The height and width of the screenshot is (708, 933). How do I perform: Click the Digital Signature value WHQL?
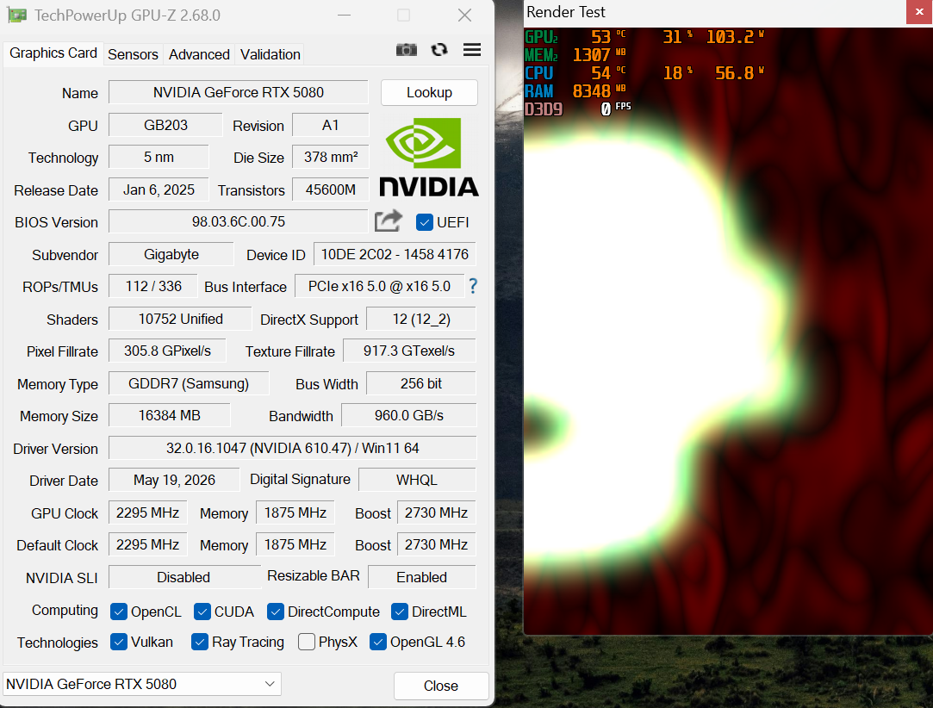click(x=417, y=480)
